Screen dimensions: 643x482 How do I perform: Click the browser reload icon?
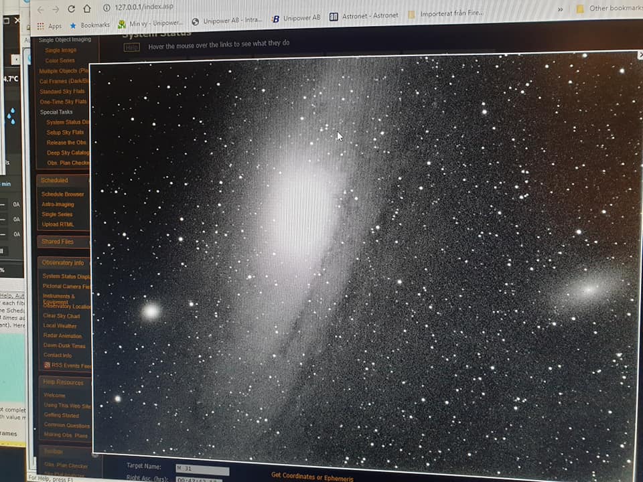tap(71, 9)
